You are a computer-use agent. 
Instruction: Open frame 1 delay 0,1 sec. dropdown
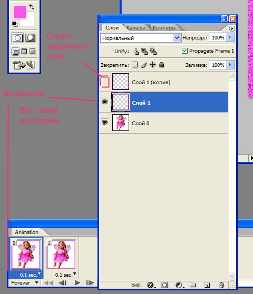[30, 275]
